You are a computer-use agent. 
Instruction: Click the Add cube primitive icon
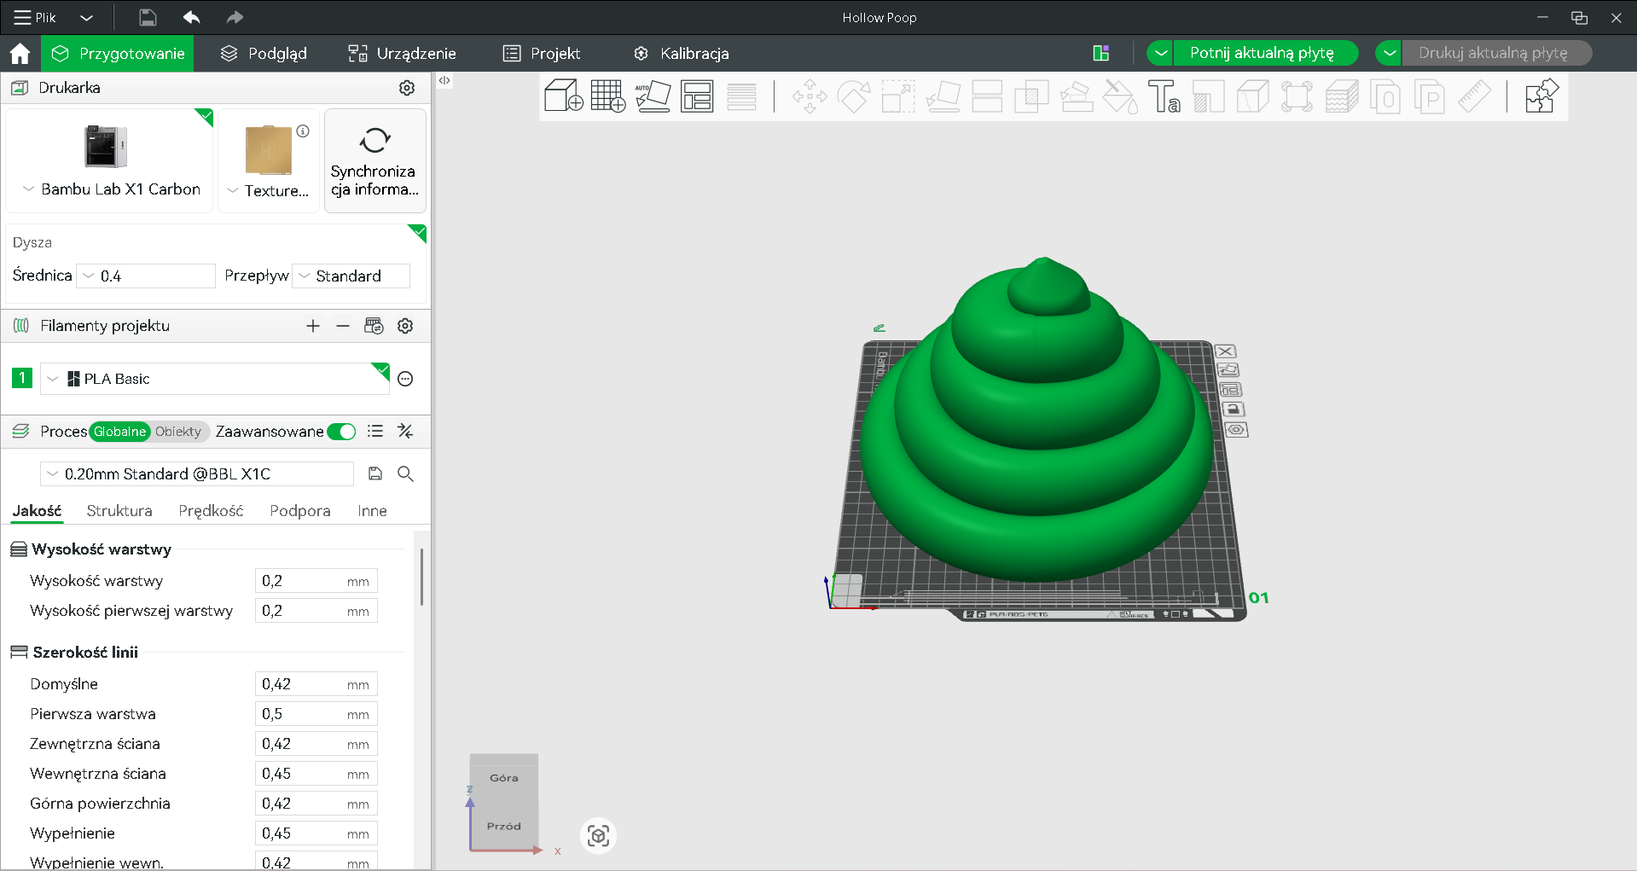coord(564,96)
